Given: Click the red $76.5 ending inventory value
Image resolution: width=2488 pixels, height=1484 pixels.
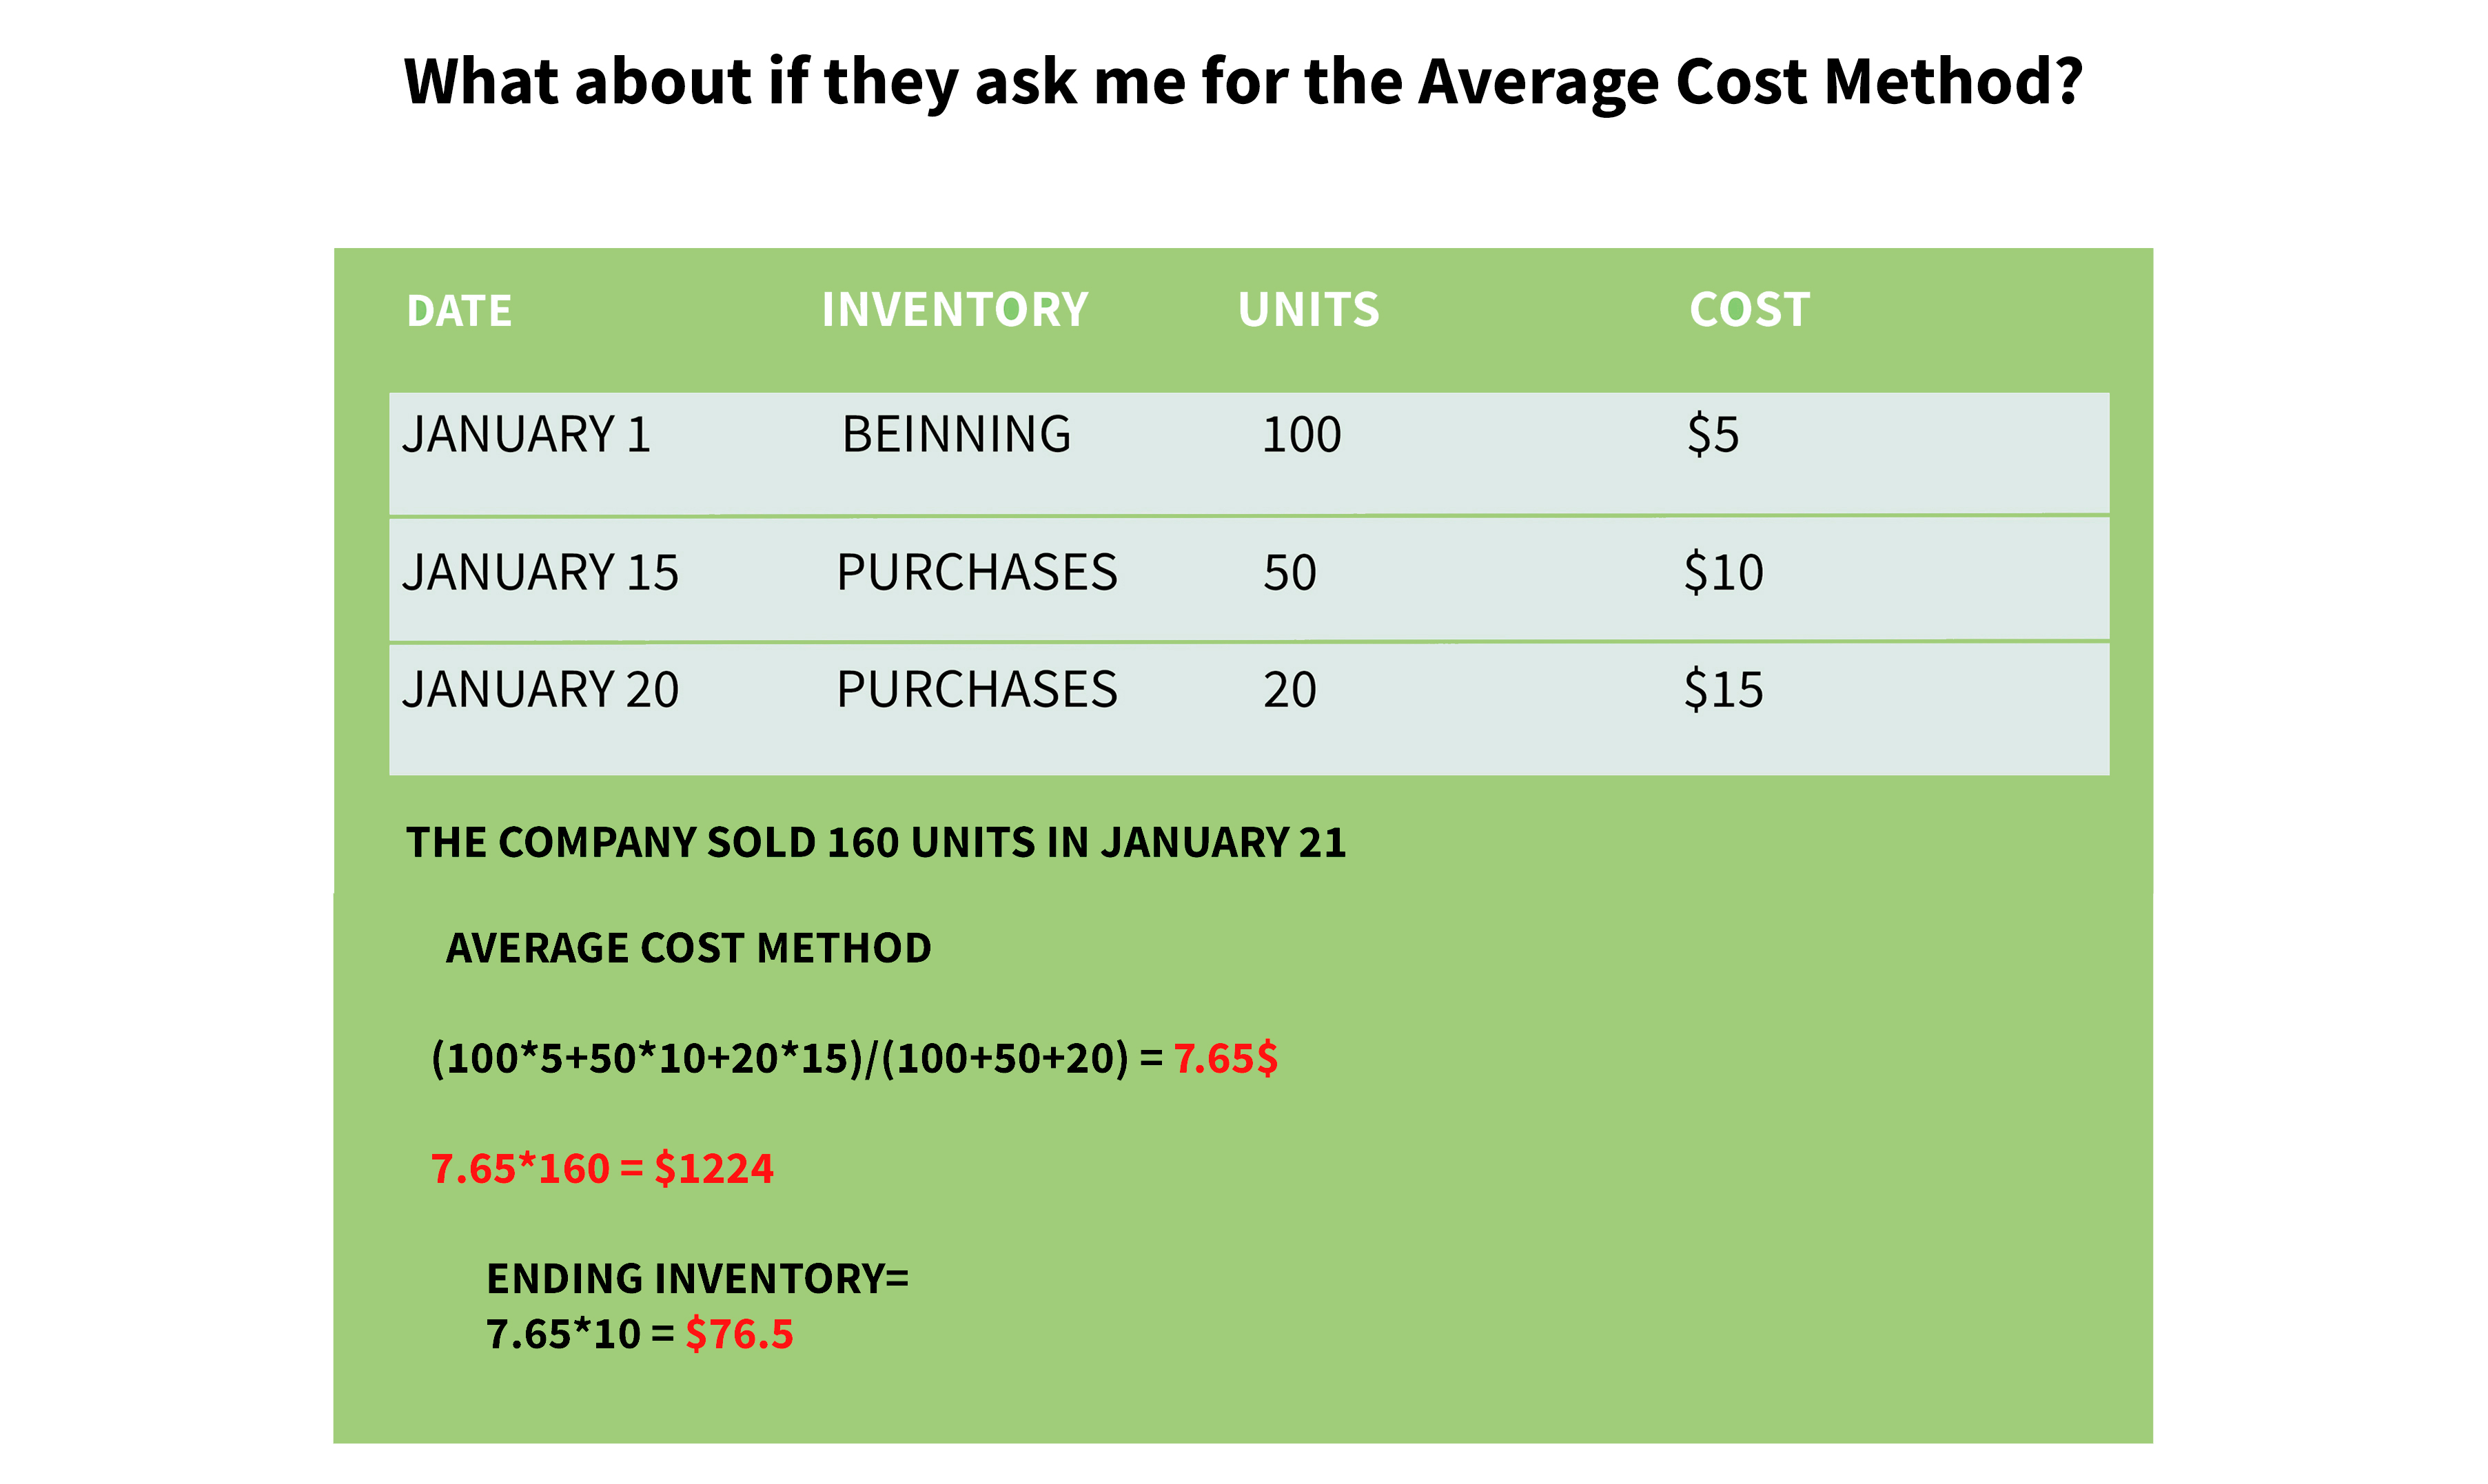Looking at the screenshot, I should coord(740,1334).
